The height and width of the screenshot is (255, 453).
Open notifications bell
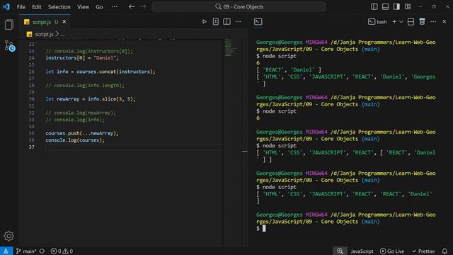click(x=445, y=251)
